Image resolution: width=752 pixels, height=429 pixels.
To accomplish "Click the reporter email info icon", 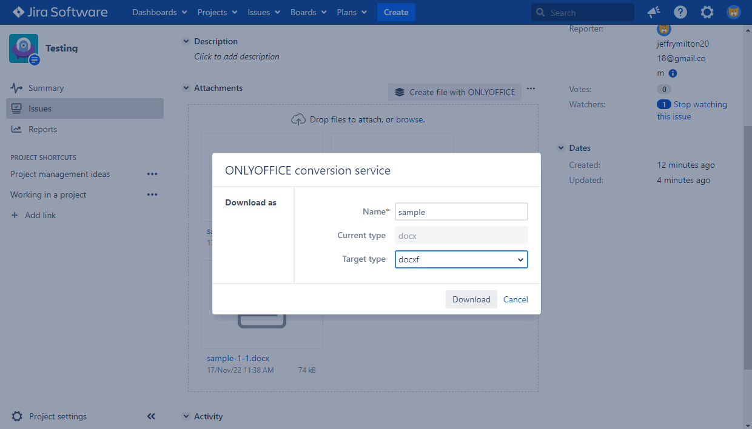I will point(673,73).
